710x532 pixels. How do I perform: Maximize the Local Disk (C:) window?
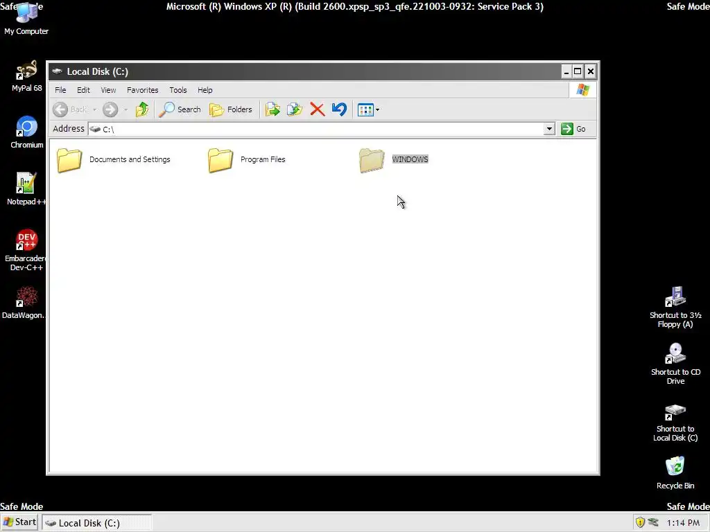(578, 71)
